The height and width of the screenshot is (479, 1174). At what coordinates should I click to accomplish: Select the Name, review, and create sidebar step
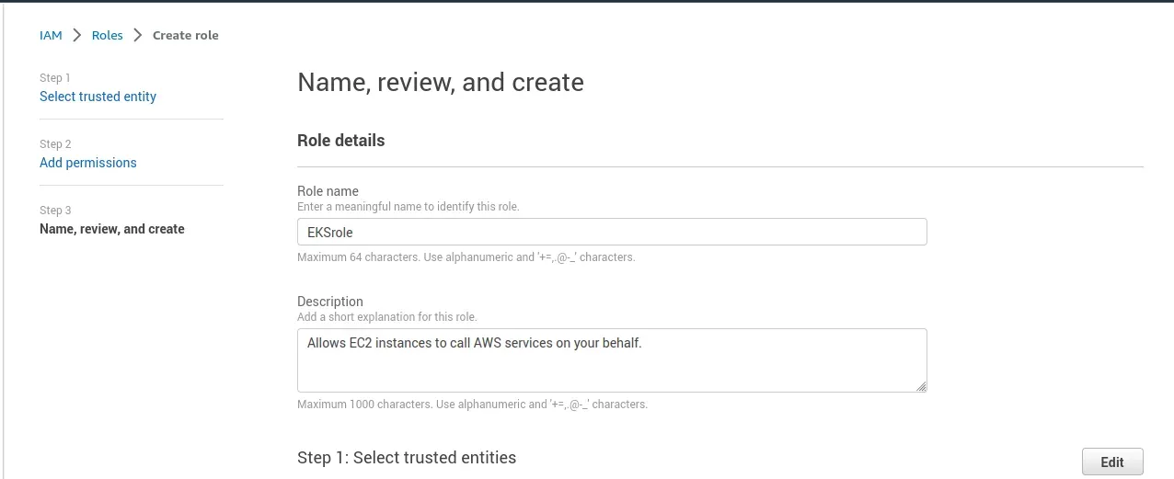click(x=111, y=229)
